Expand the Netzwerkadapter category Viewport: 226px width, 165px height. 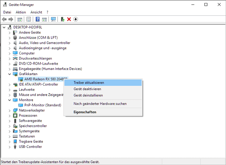(x=9, y=111)
